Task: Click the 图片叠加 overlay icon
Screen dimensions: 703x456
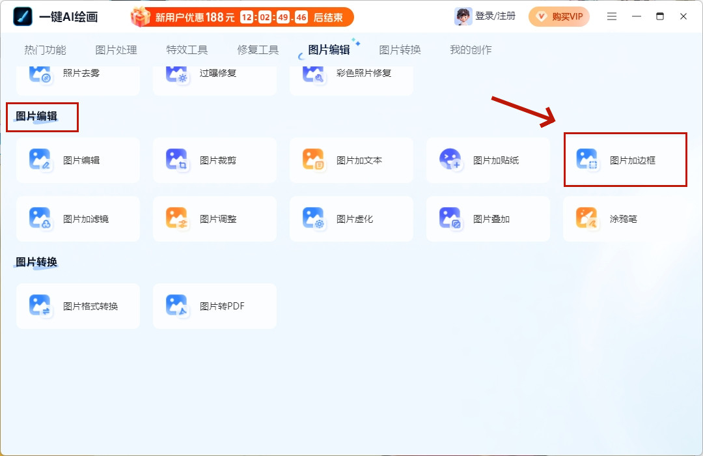Action: [450, 219]
